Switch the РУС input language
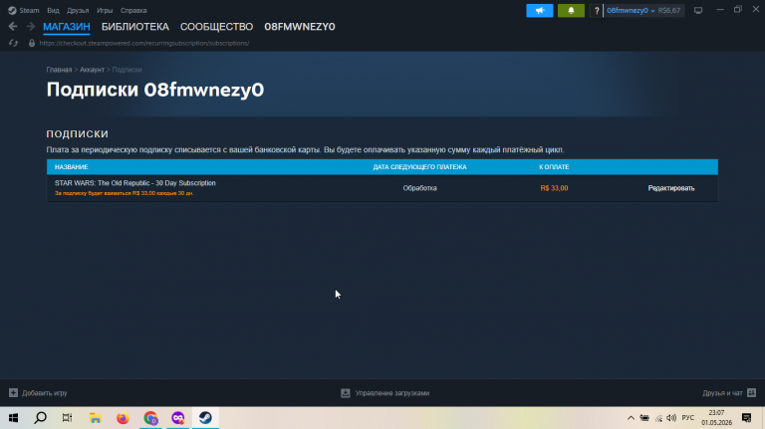 pos(688,418)
